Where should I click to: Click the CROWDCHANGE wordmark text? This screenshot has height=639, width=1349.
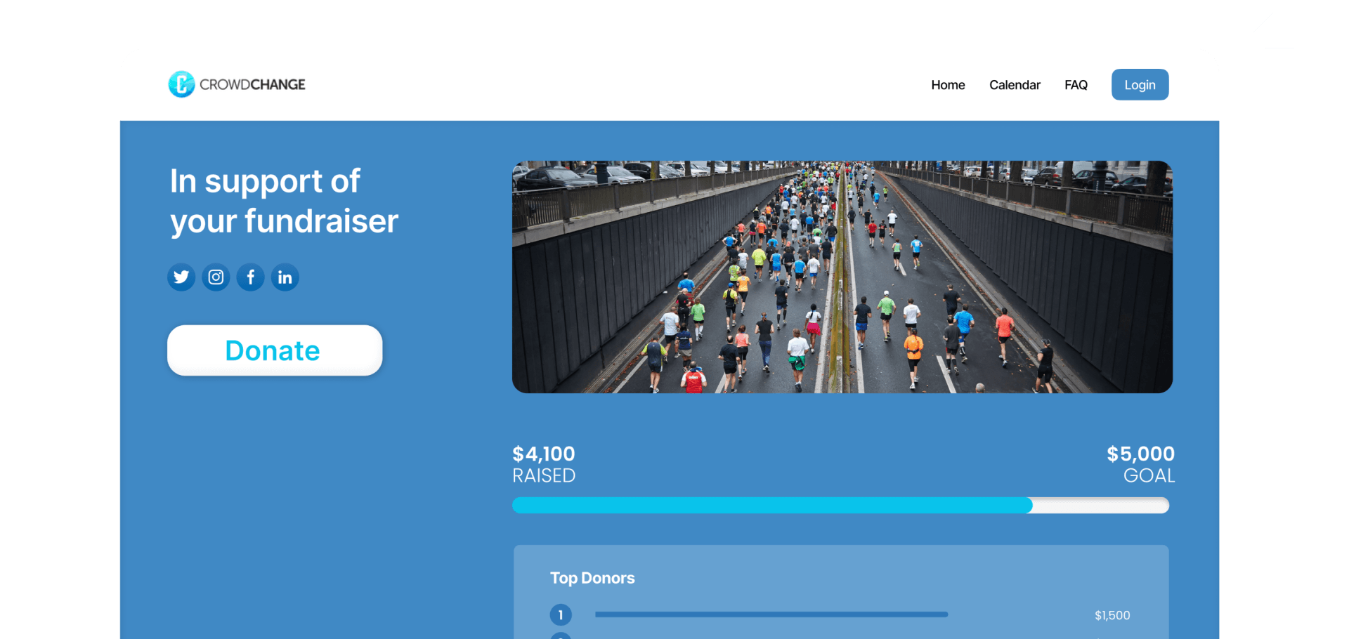[252, 84]
